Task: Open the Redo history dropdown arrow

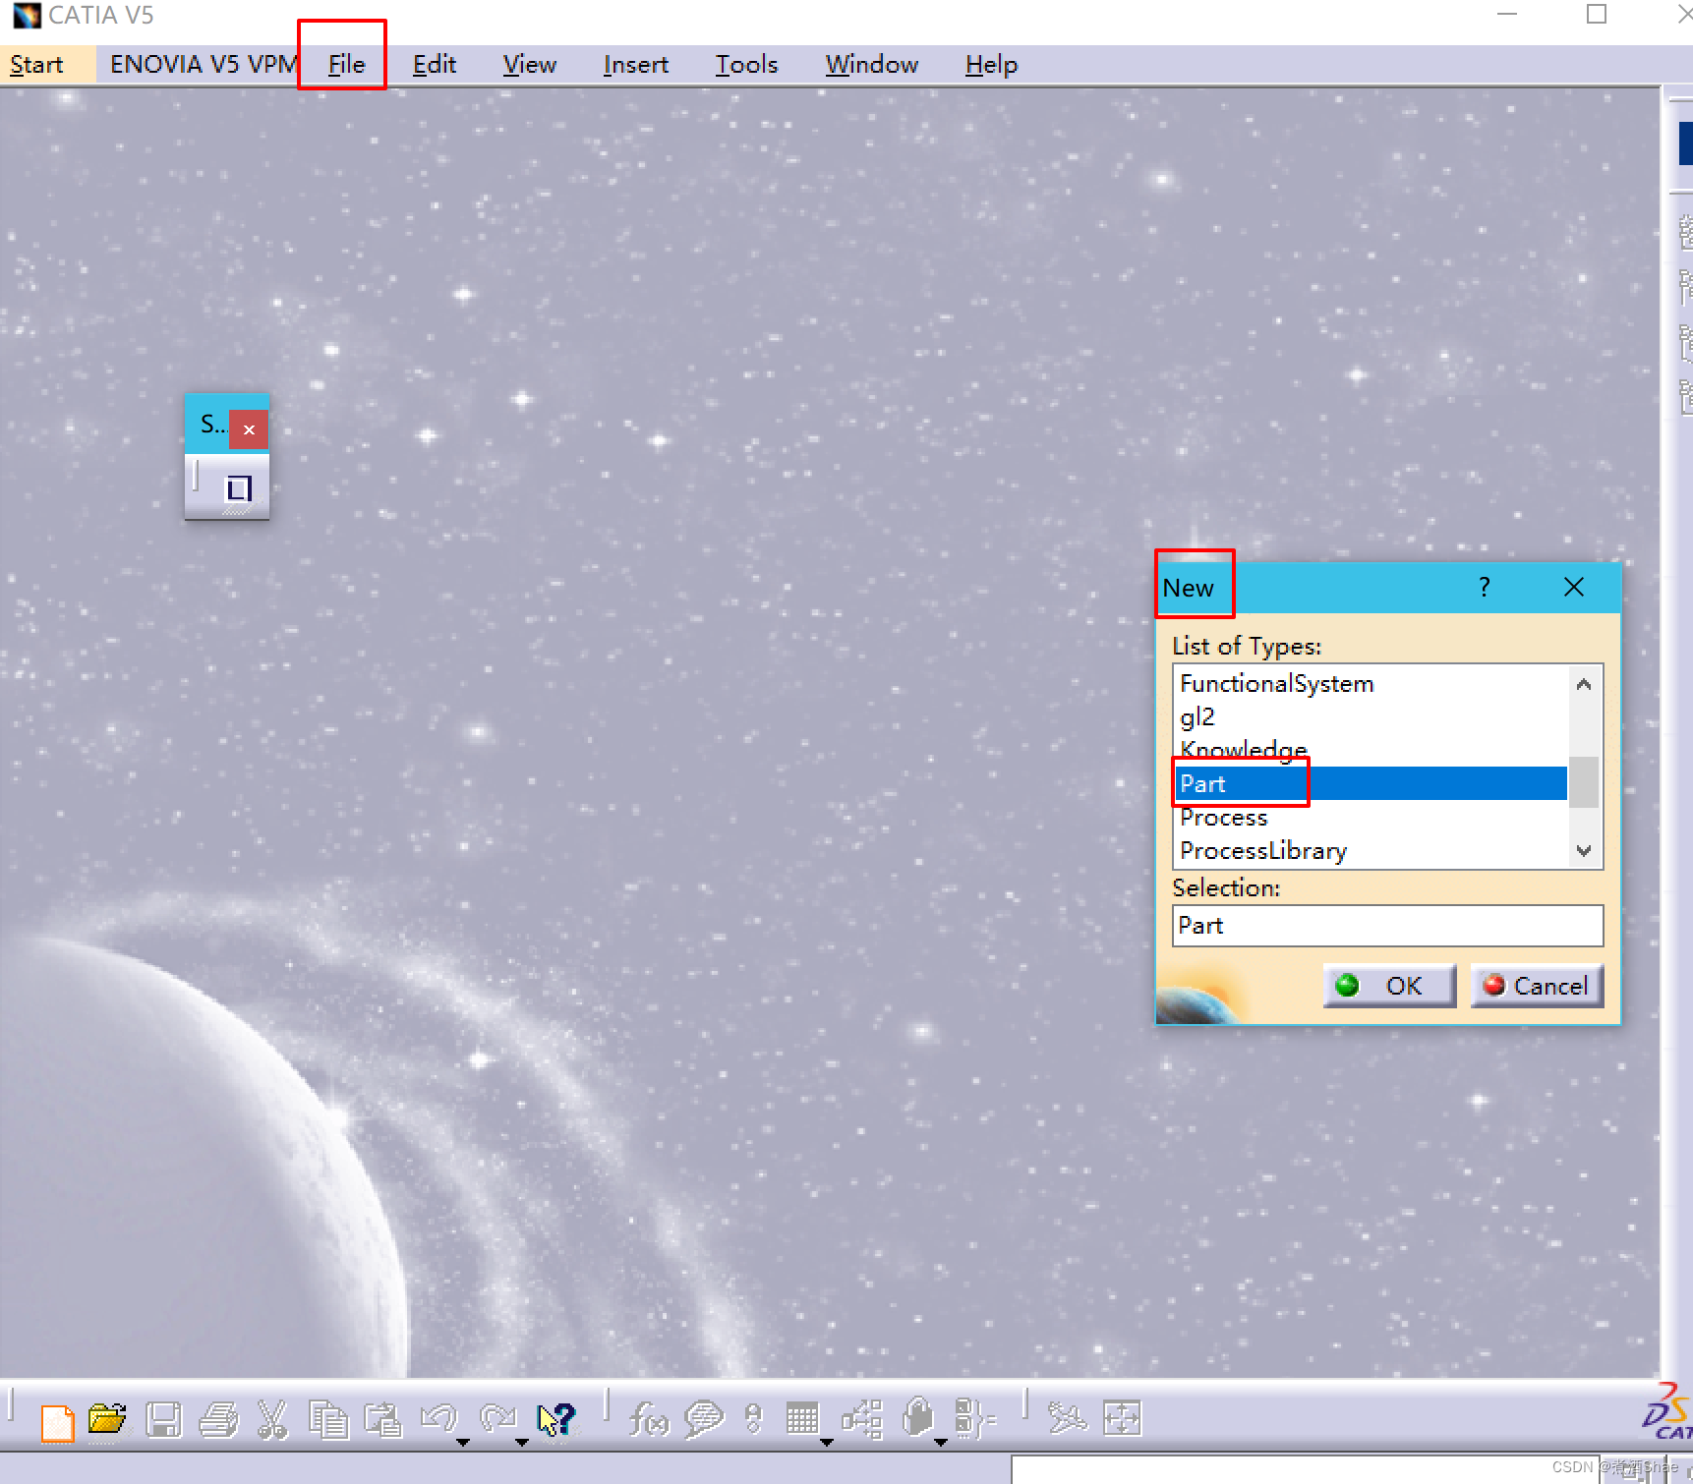Action: coord(522,1443)
